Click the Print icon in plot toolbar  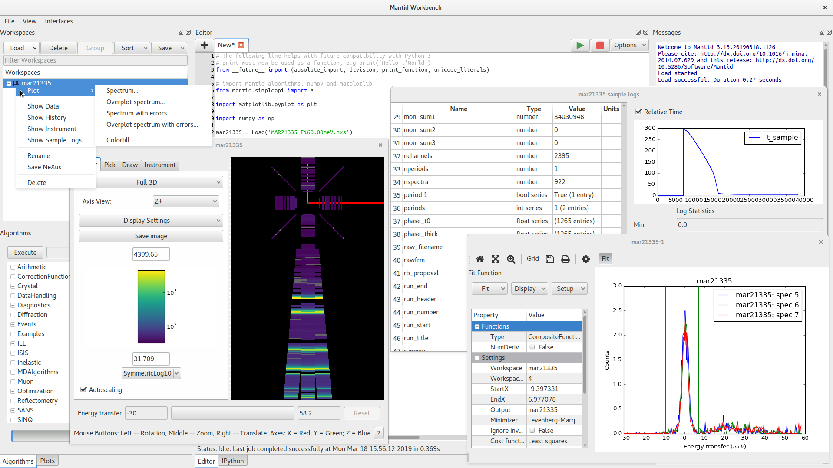click(x=565, y=259)
